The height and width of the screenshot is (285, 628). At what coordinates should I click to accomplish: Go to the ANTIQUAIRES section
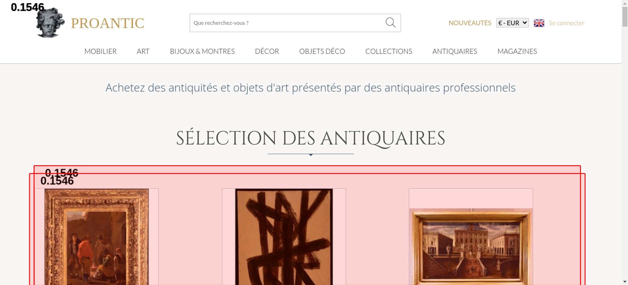[455, 51]
